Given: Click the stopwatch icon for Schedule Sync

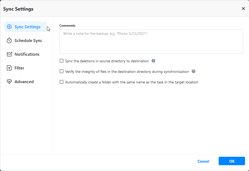Looking at the screenshot, I should (9, 41).
